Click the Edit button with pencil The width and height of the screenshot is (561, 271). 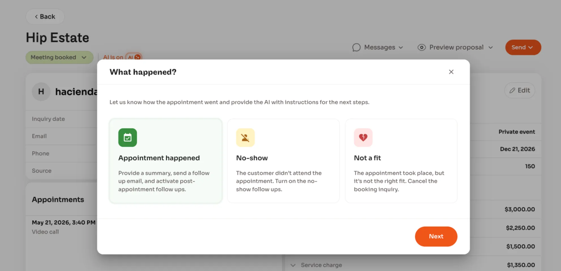coord(520,90)
